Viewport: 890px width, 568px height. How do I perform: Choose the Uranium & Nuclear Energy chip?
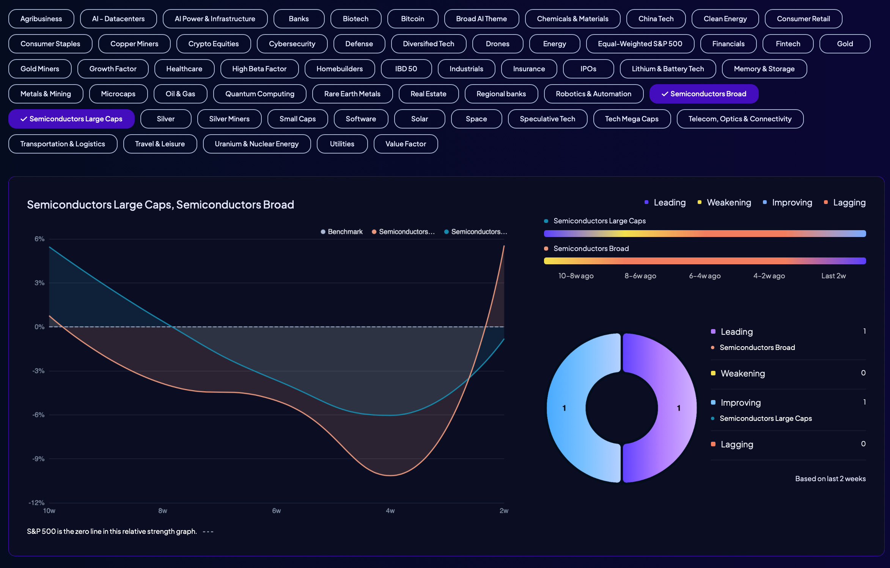257,144
